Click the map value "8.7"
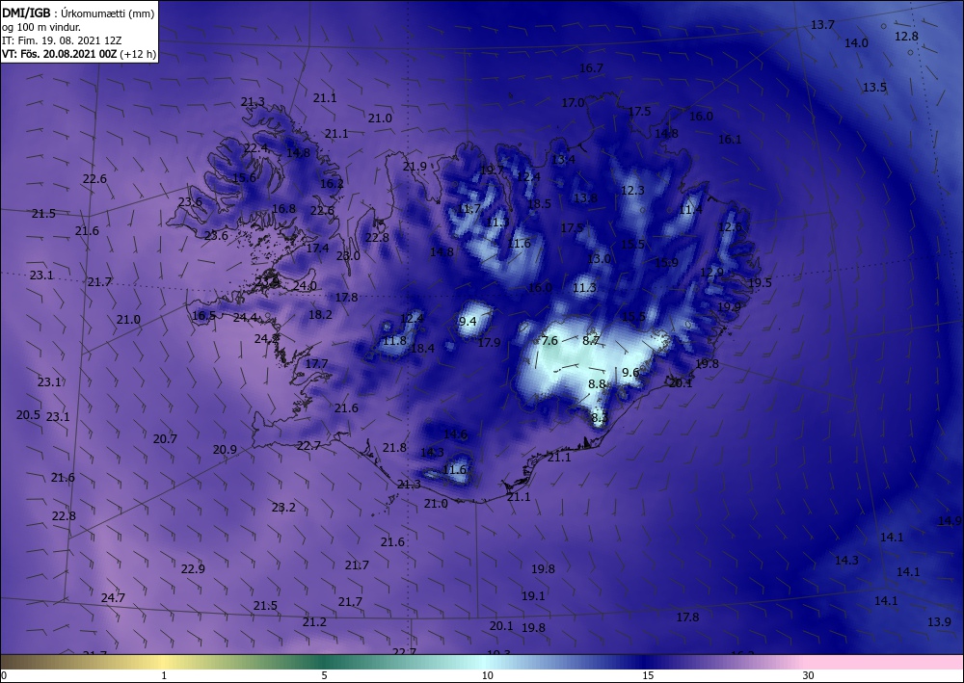 coord(591,340)
